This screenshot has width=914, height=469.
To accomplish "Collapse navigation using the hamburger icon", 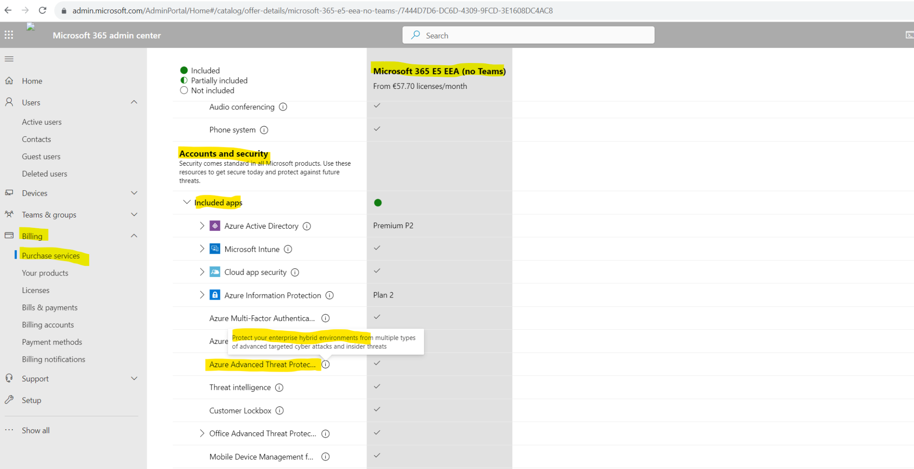I will [8, 59].
